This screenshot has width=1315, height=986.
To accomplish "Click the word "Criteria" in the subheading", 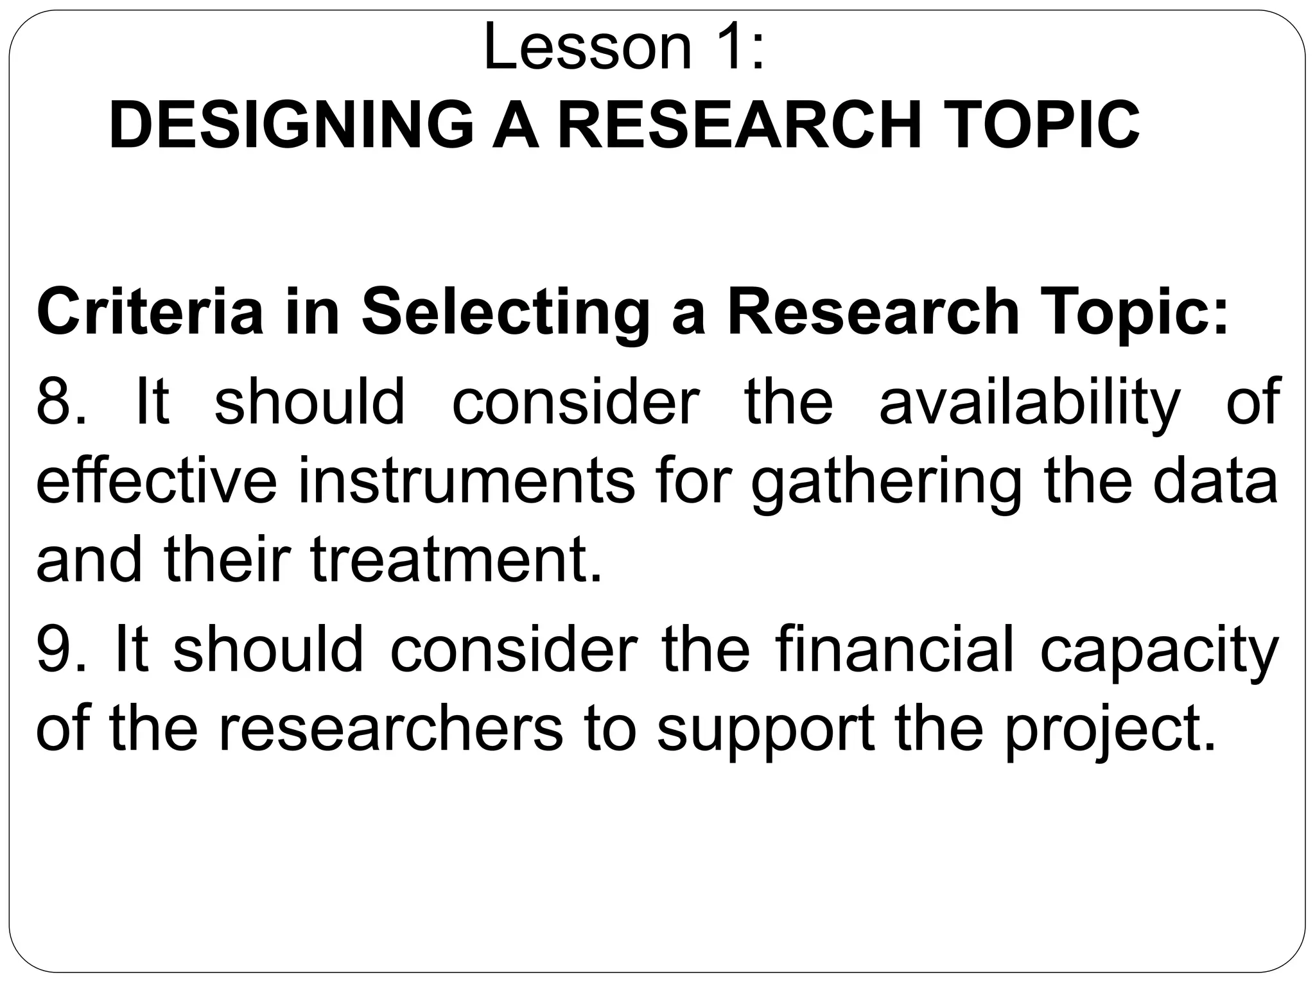I will 150,313.
